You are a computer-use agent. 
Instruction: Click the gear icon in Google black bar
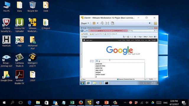84,40
